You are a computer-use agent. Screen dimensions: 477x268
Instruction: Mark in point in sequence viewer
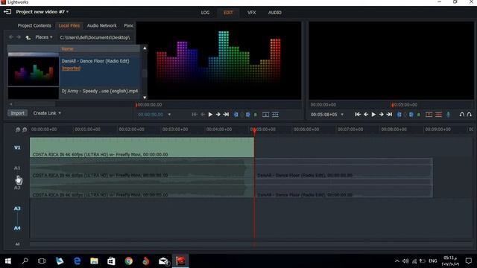[x=399, y=115]
